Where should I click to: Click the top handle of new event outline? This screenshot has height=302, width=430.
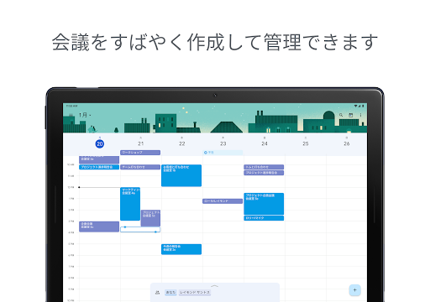click(125, 227)
